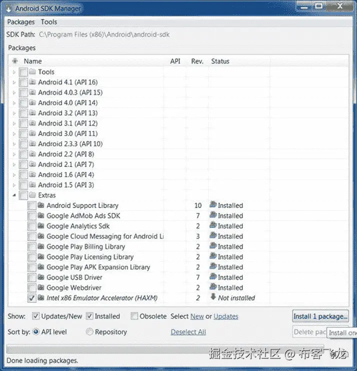Click the Updates link
Screen dimensions: 357x371
point(226,316)
